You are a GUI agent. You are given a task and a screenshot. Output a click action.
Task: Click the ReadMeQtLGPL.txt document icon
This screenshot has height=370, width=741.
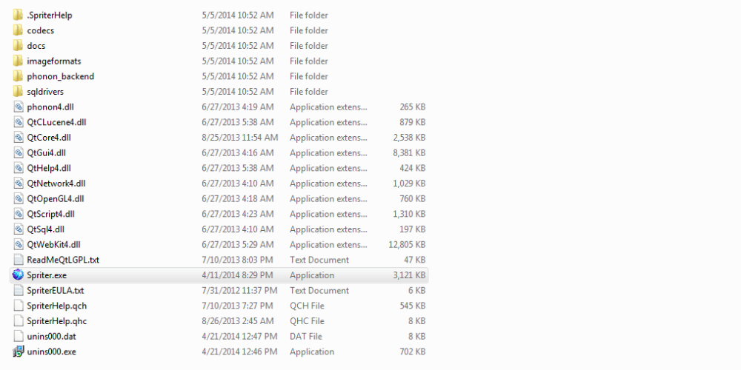coord(18,260)
